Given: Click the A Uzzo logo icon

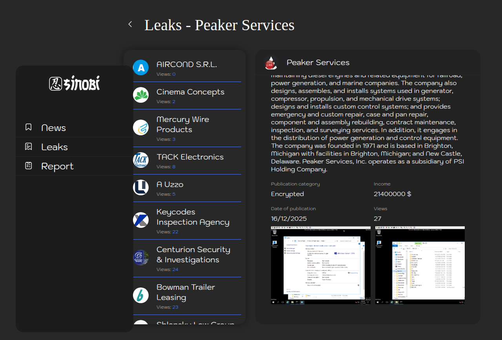Looking at the screenshot, I should click(141, 187).
